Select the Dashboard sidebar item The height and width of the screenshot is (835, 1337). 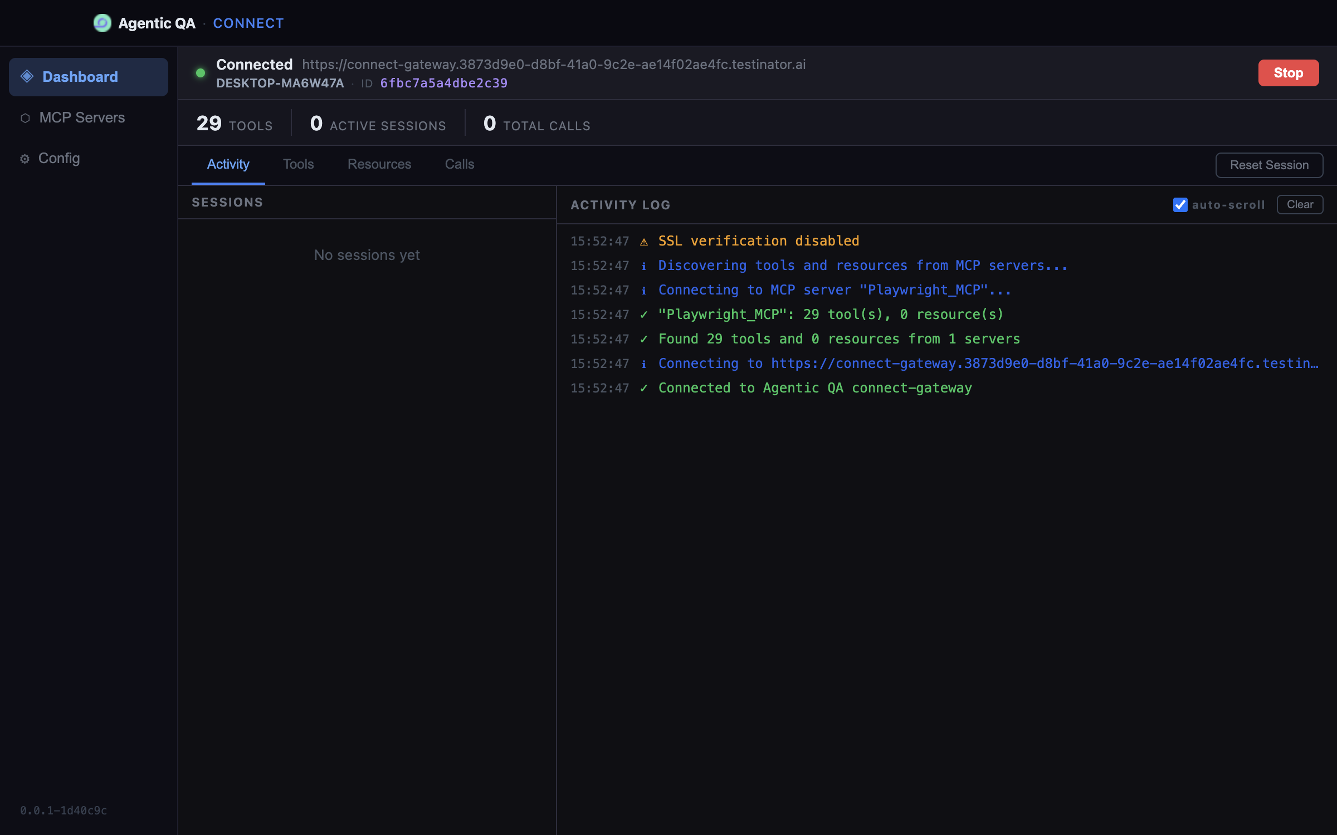tap(89, 77)
